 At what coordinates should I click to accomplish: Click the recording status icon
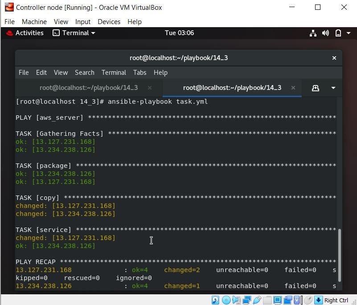[288, 300]
